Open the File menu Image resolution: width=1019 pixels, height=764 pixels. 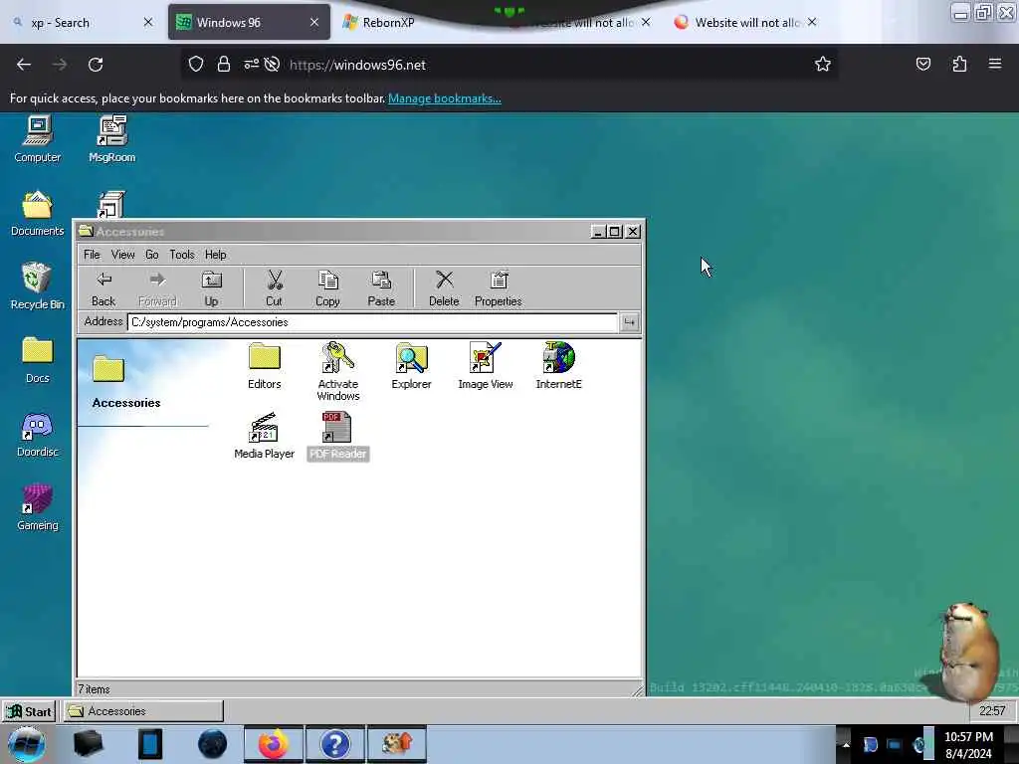click(92, 255)
